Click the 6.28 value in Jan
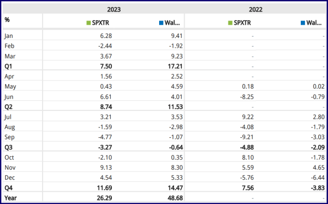The image size is (328, 204). point(106,36)
